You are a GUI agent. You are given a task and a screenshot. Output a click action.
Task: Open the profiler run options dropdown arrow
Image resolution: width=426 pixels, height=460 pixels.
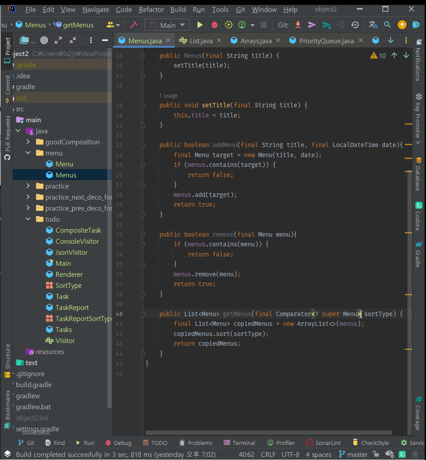coord(253,25)
